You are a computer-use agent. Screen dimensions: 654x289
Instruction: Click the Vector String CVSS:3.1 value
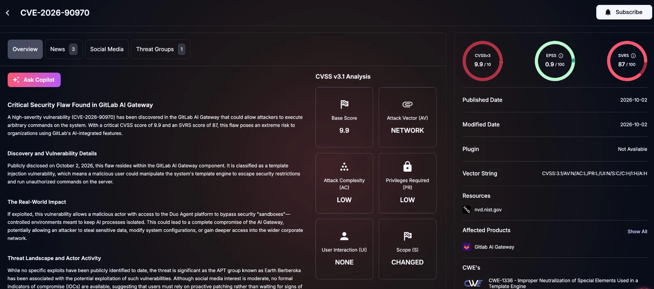pyautogui.click(x=595, y=174)
